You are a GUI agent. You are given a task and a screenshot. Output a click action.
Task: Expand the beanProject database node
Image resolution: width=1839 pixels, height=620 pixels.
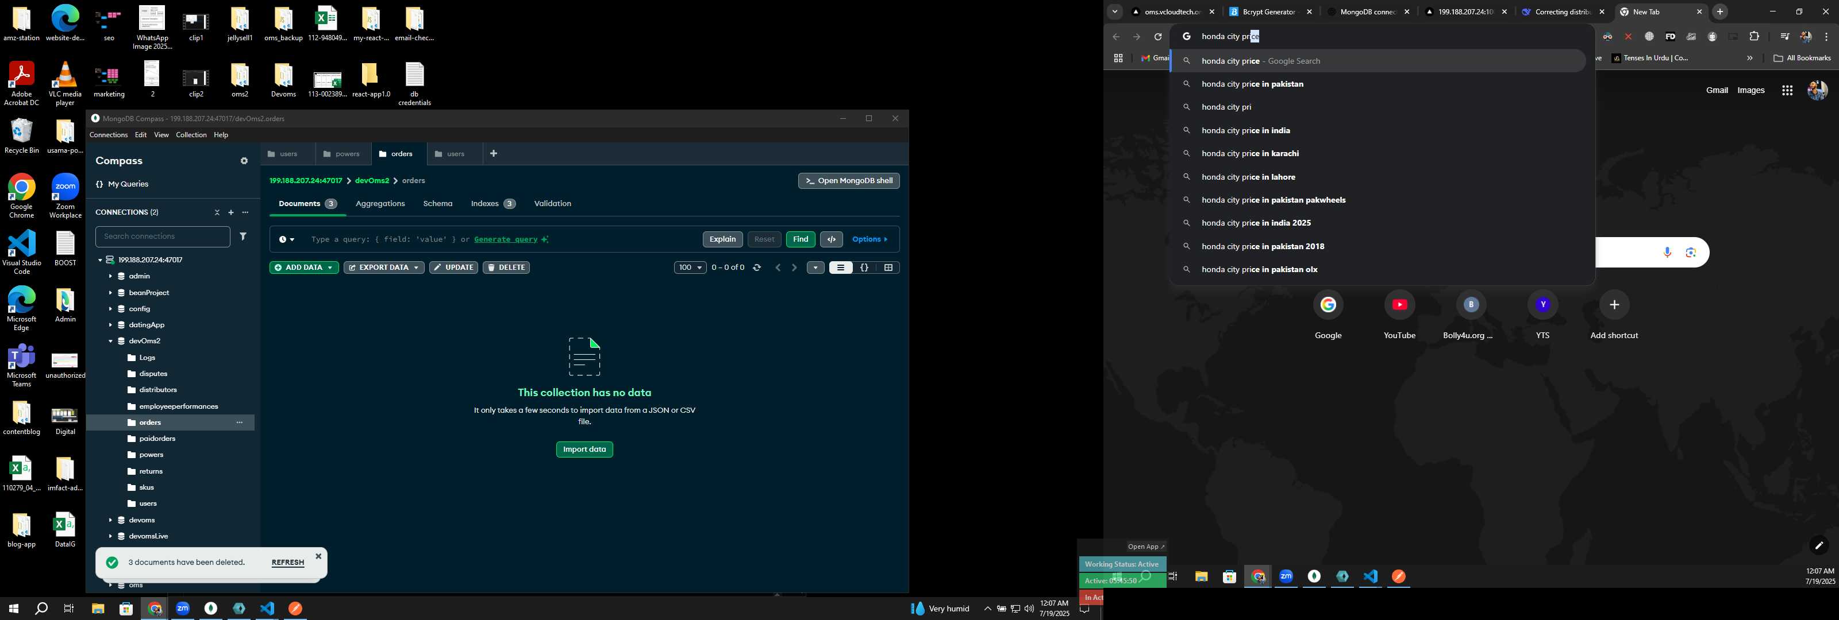[x=110, y=293]
